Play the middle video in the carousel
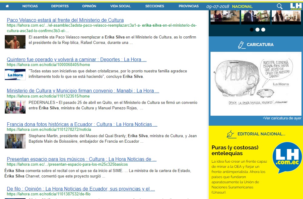This screenshot has width=303, height=199. 255,14
